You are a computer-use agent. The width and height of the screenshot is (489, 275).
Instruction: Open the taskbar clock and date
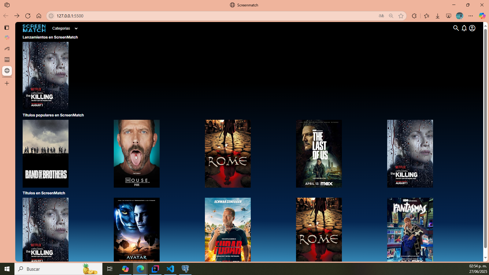click(x=478, y=269)
